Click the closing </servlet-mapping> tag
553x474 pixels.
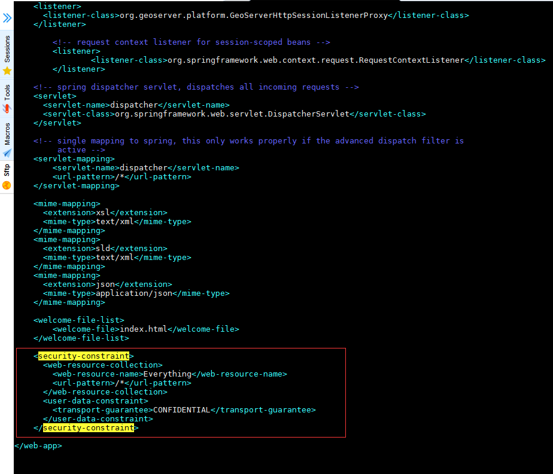click(x=77, y=186)
